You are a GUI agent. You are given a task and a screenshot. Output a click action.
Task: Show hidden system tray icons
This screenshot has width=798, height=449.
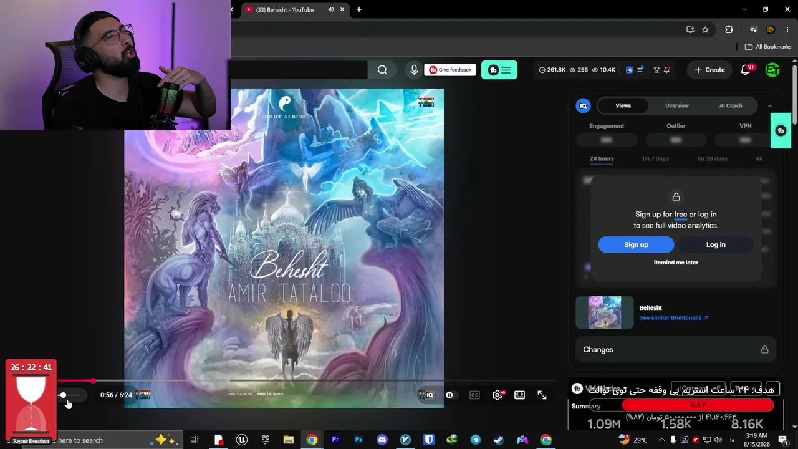[x=662, y=440]
